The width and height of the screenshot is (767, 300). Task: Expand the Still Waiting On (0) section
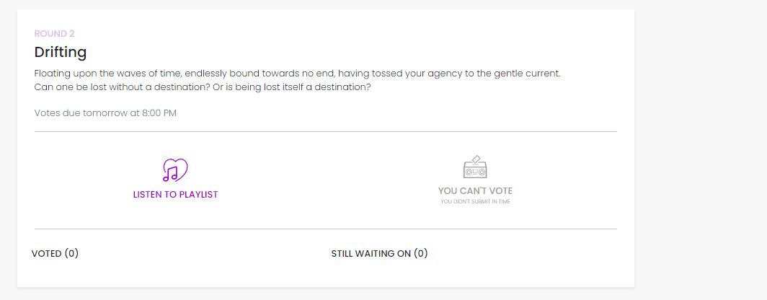(379, 254)
